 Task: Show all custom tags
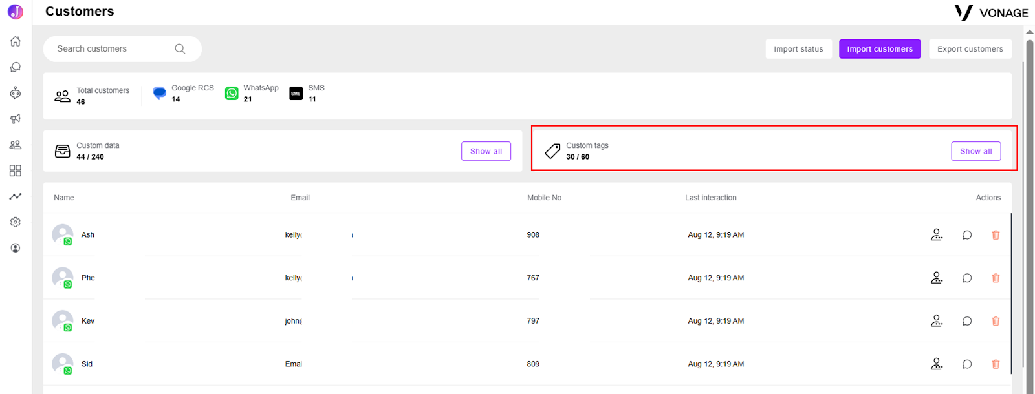click(x=975, y=151)
